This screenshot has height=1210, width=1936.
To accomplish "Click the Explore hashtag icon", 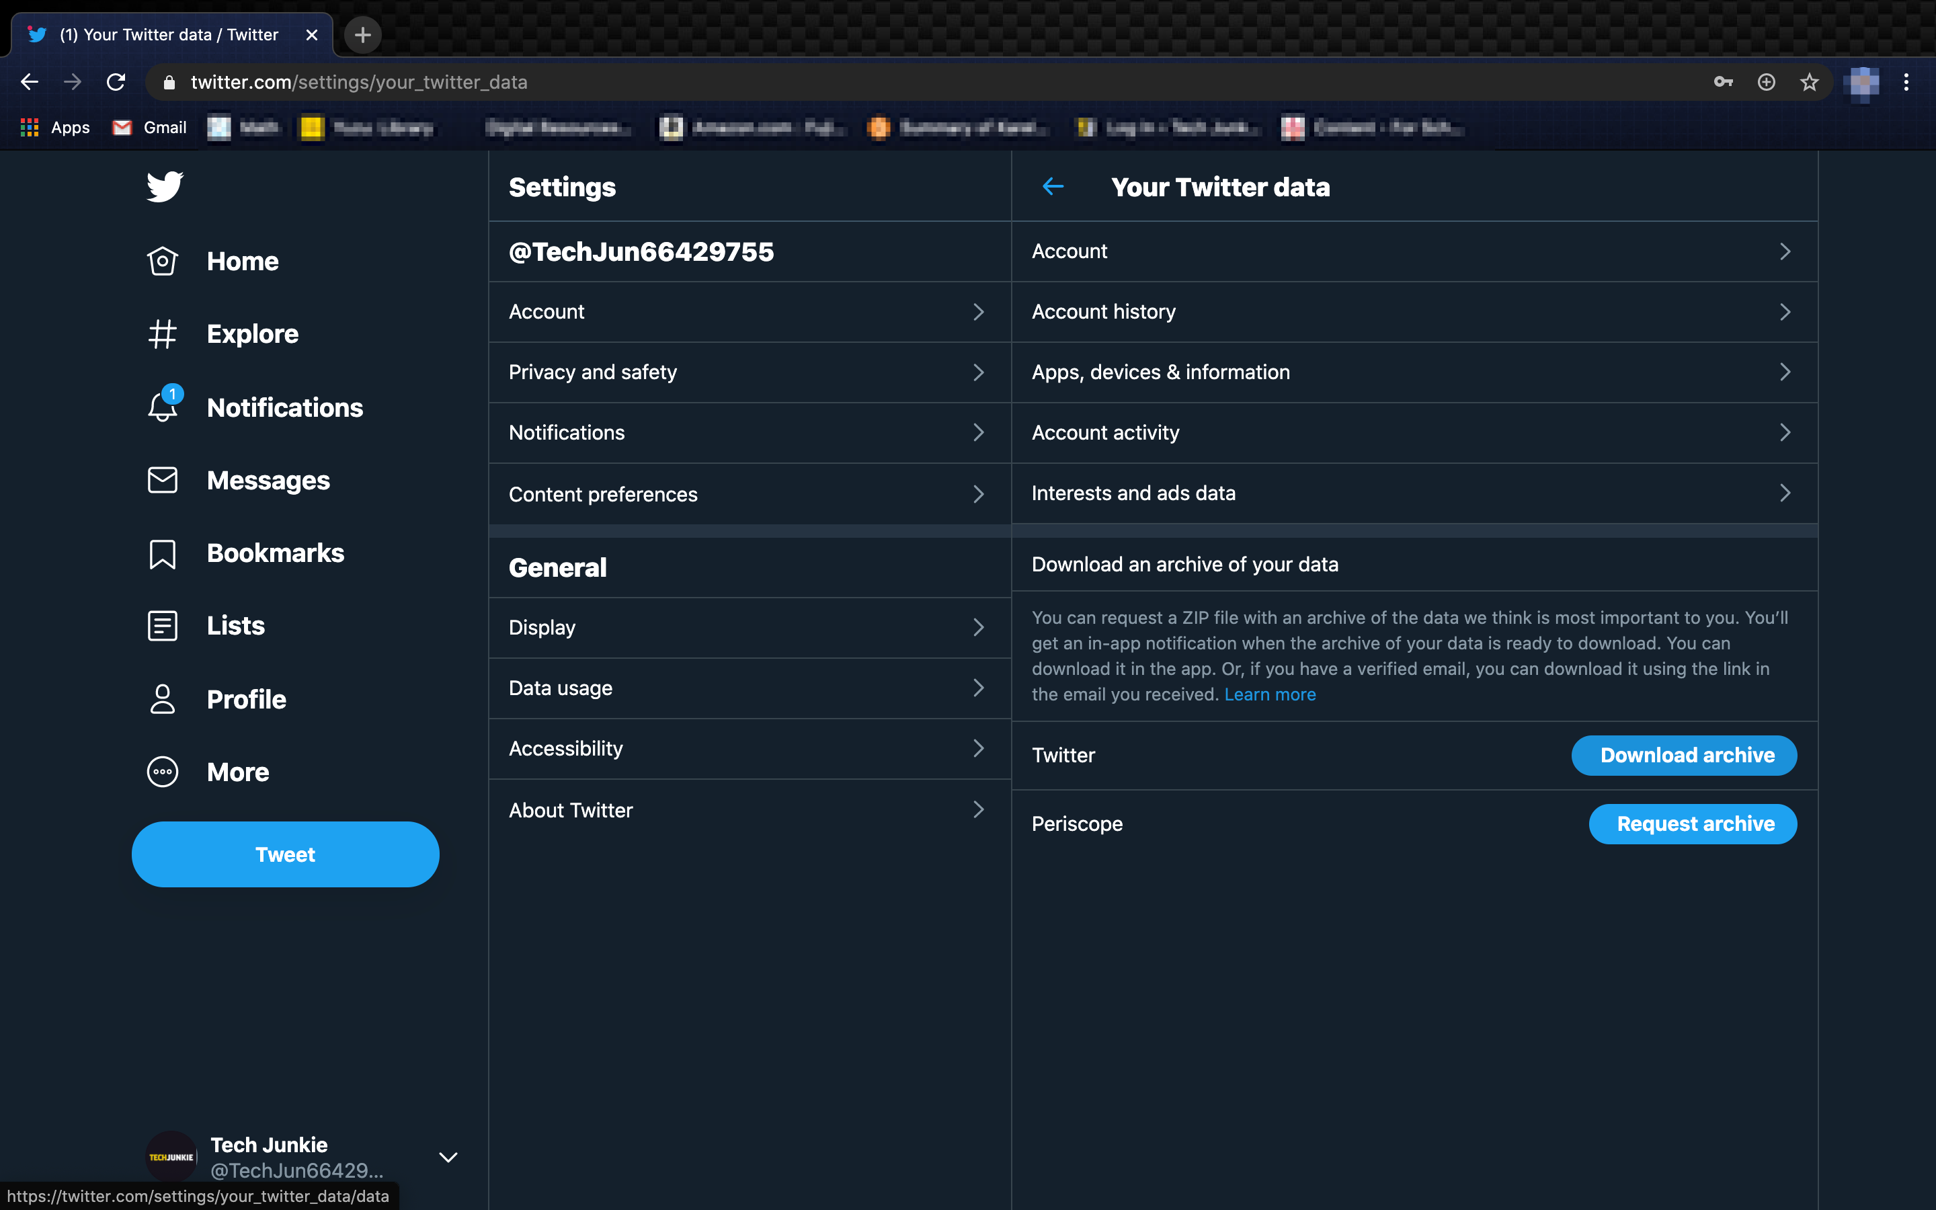I will [x=163, y=335].
